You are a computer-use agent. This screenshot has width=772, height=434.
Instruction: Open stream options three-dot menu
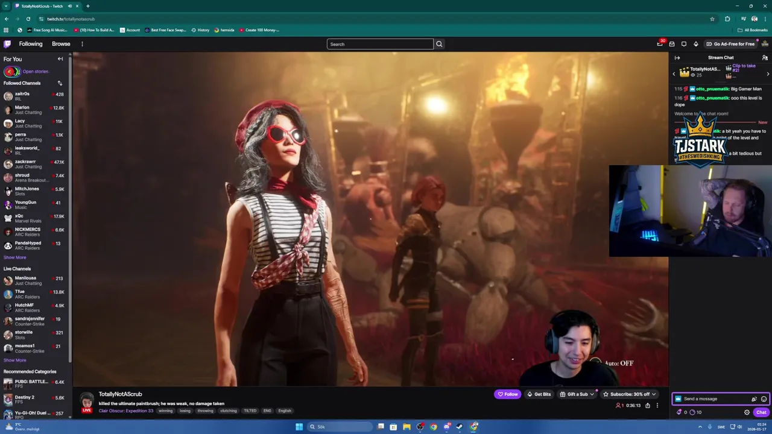(x=657, y=406)
